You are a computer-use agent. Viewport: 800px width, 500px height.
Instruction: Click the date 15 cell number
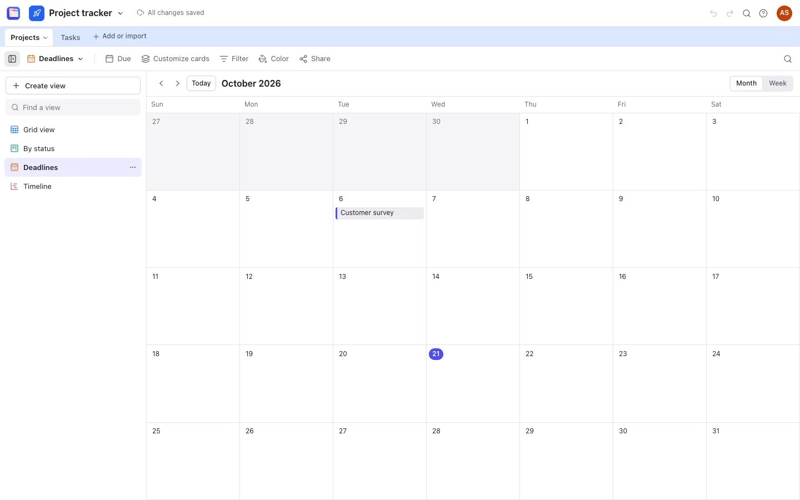click(529, 277)
